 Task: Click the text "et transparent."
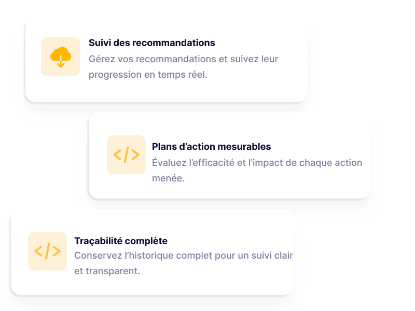107,271
